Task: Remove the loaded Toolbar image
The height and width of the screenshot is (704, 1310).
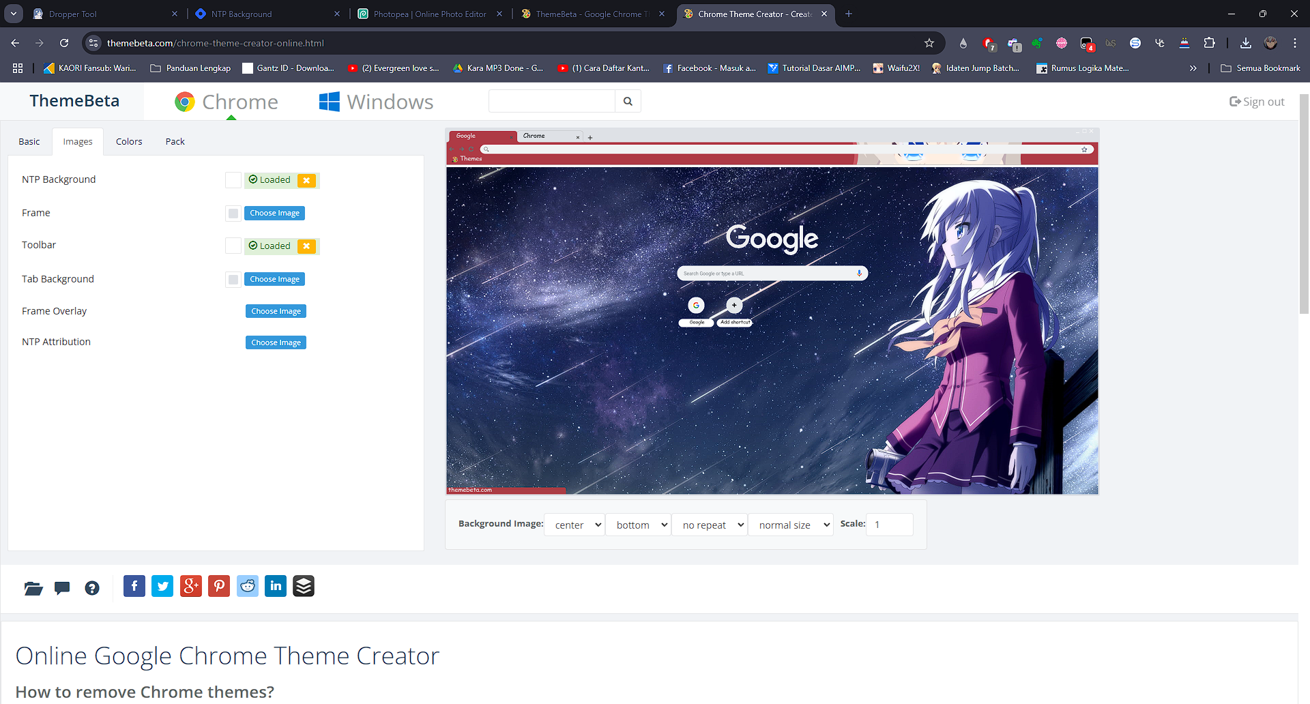Action: tap(307, 246)
